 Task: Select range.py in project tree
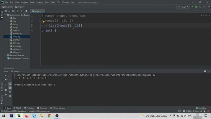point(16,37)
